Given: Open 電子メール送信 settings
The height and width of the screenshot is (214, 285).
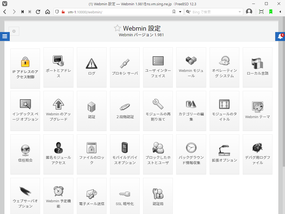Looking at the screenshot, I should point(92,196).
